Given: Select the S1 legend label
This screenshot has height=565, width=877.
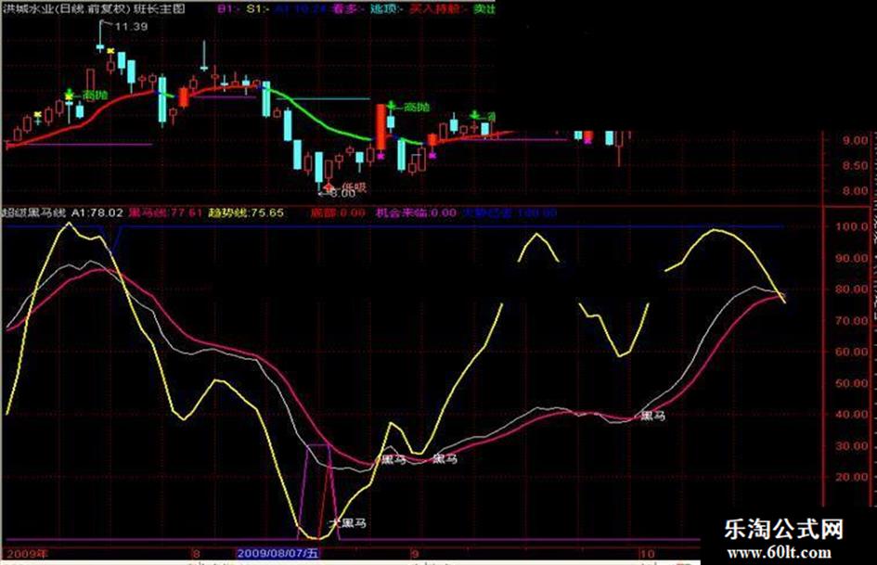Looking at the screenshot, I should pyautogui.click(x=258, y=7).
